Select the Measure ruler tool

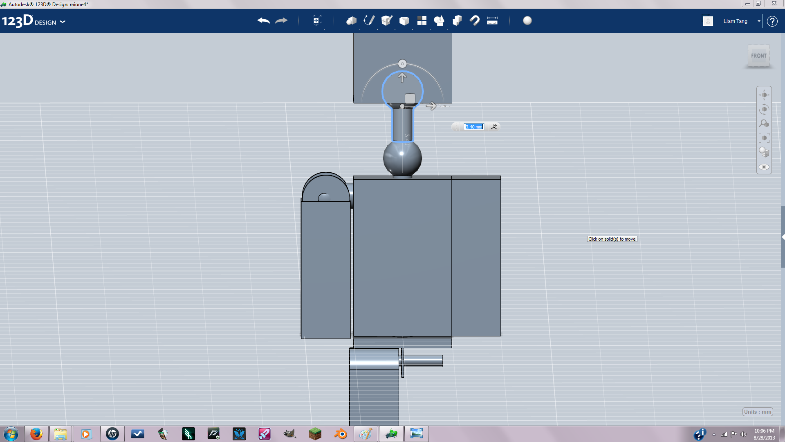coord(492,20)
